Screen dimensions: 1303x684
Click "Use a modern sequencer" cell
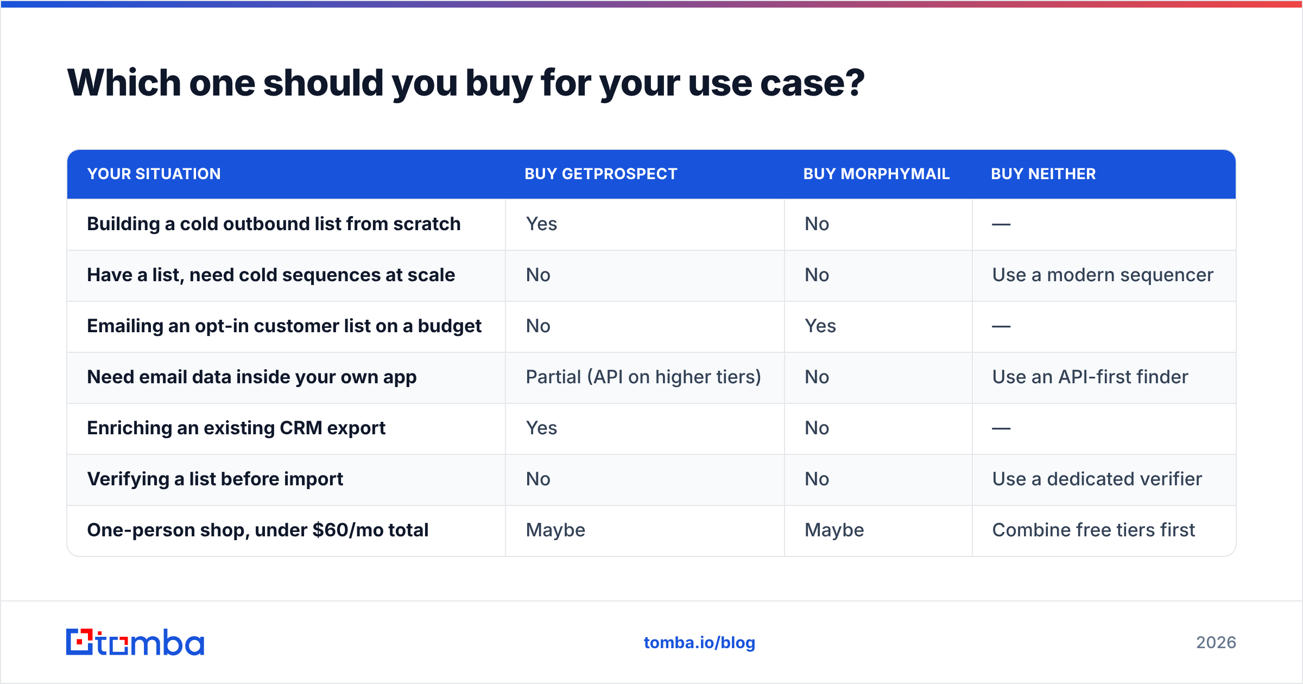point(1103,275)
